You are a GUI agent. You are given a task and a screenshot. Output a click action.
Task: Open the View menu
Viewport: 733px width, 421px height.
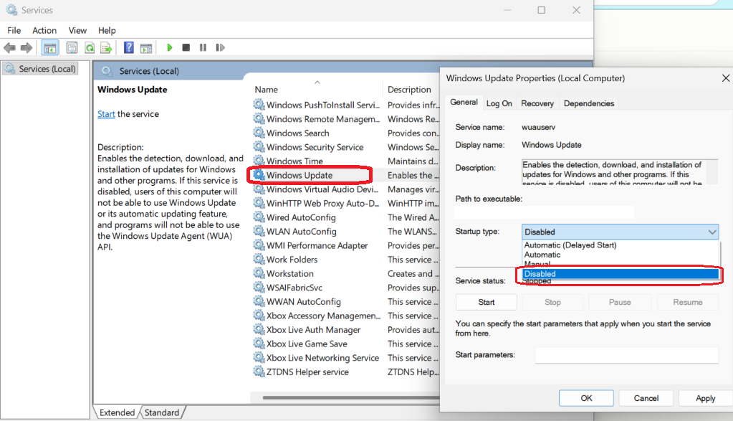point(77,30)
